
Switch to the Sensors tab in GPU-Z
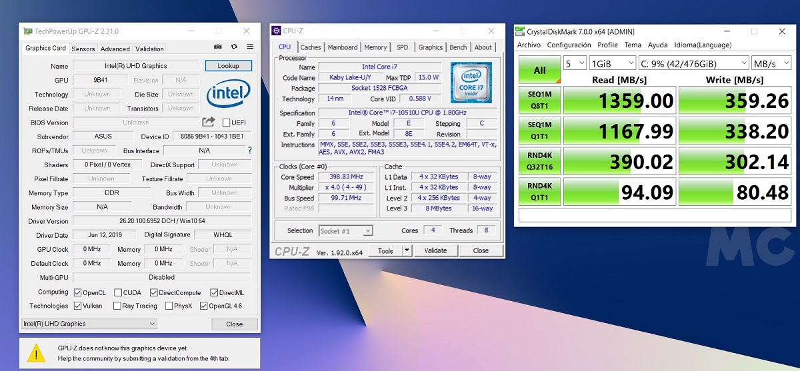[x=83, y=49]
